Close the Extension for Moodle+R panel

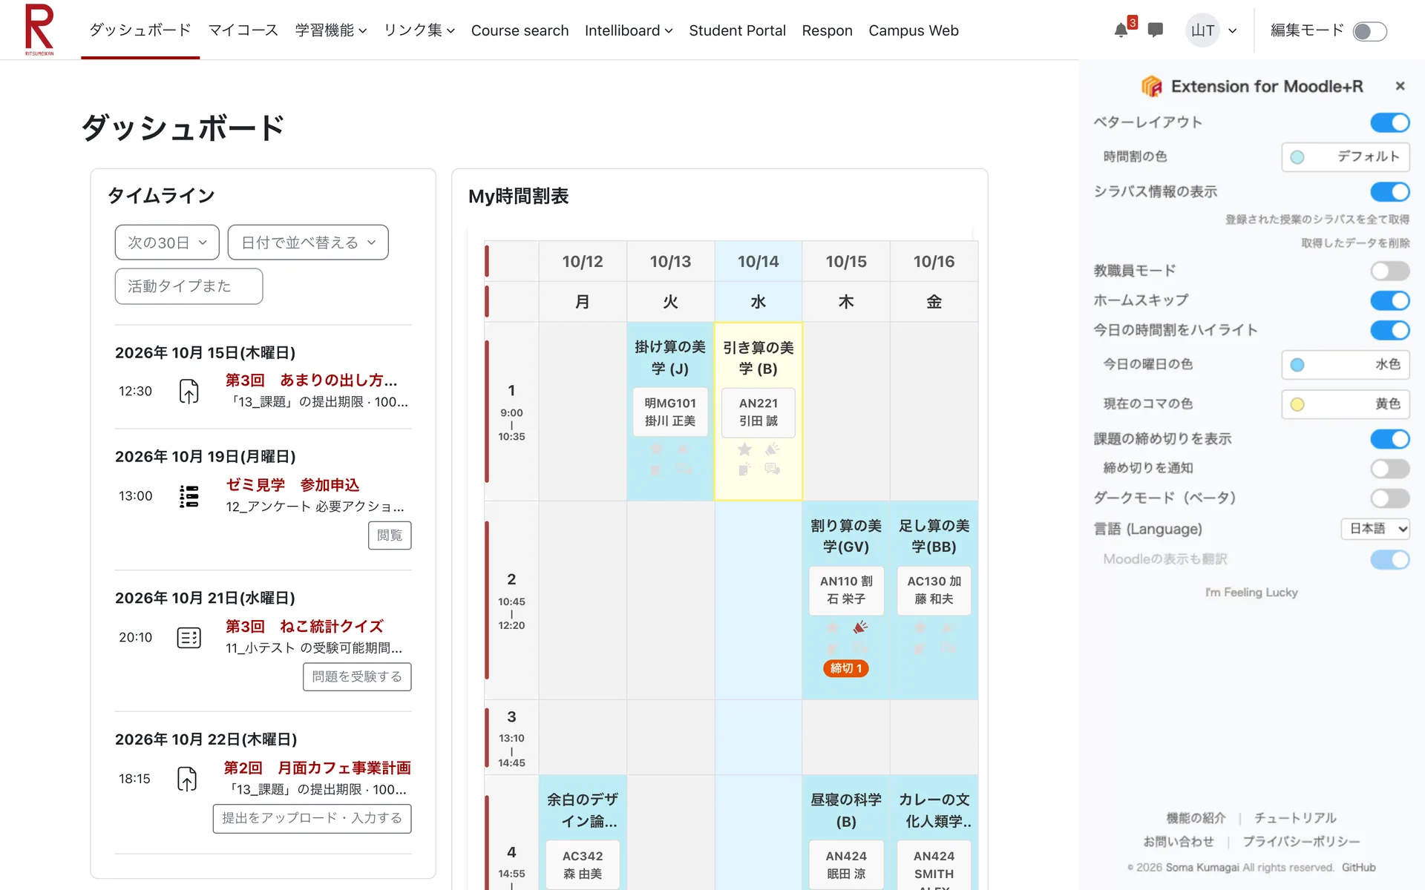(1400, 86)
